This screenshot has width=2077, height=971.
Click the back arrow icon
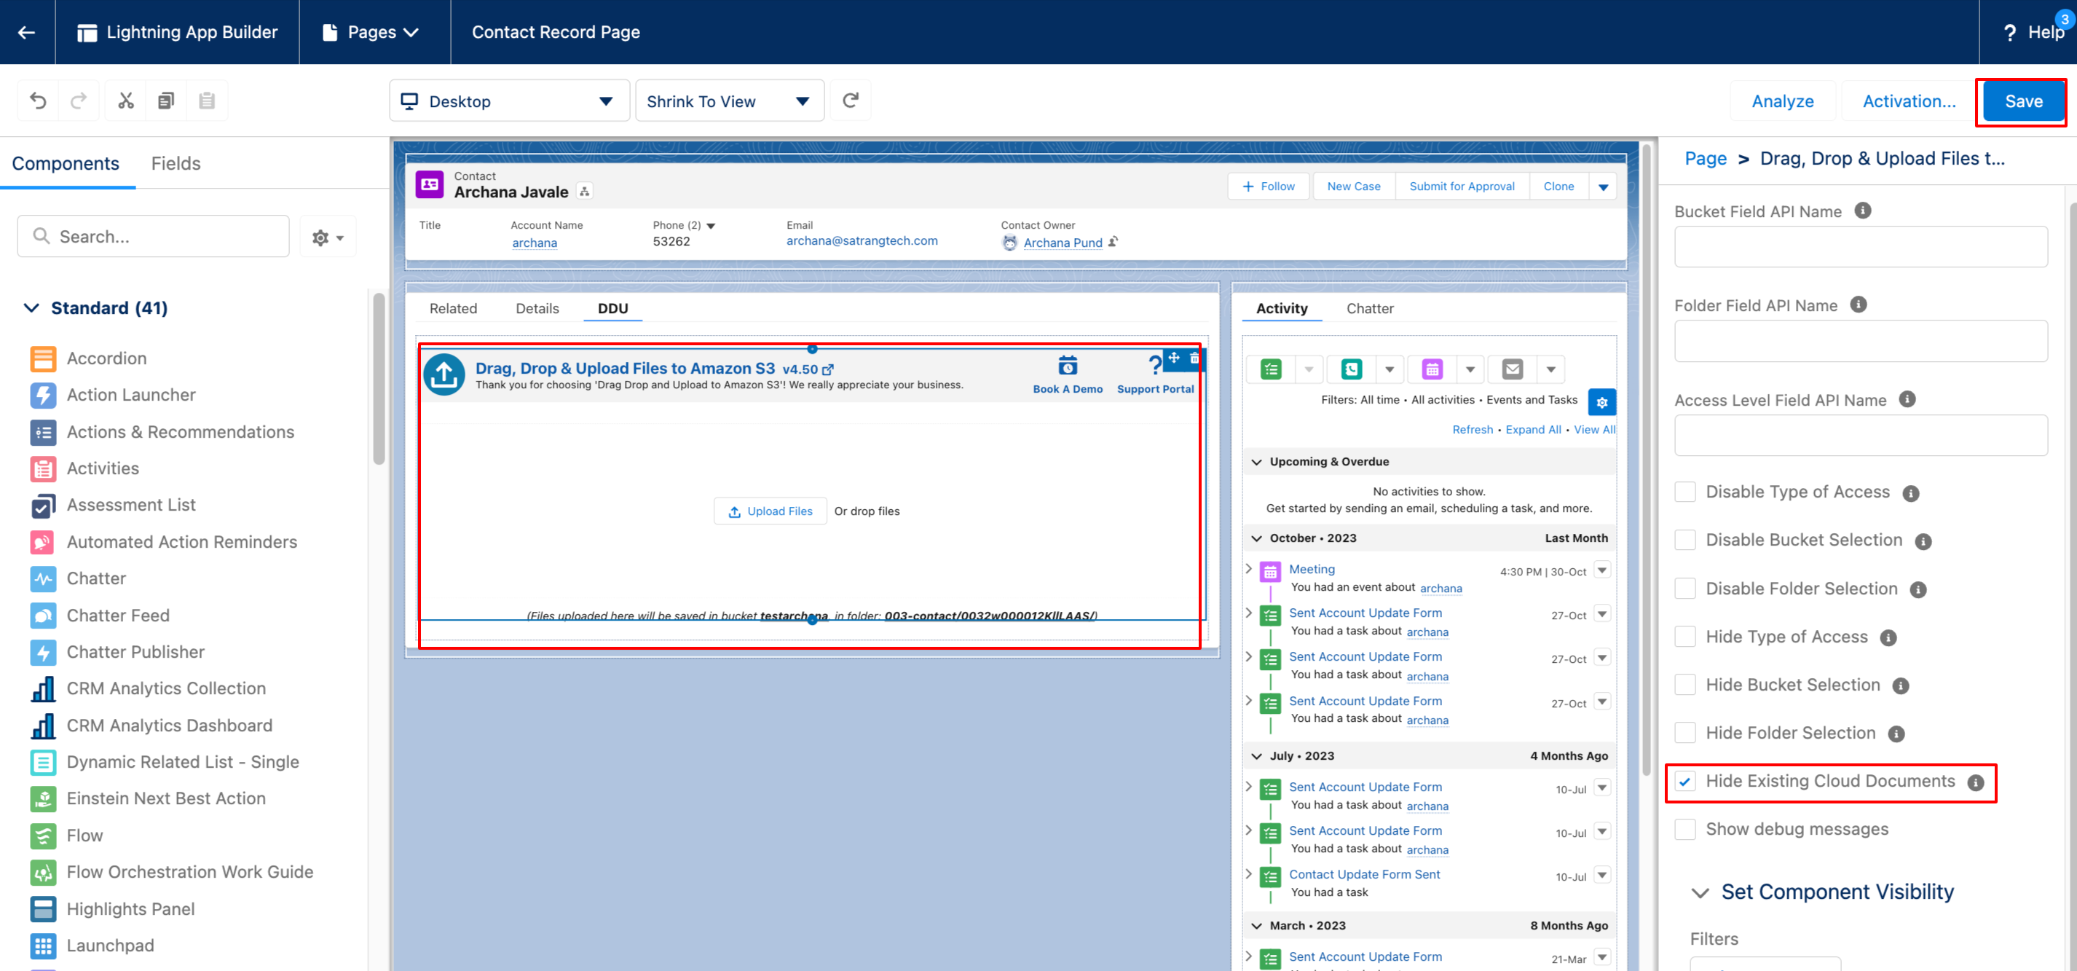pyautogui.click(x=27, y=32)
